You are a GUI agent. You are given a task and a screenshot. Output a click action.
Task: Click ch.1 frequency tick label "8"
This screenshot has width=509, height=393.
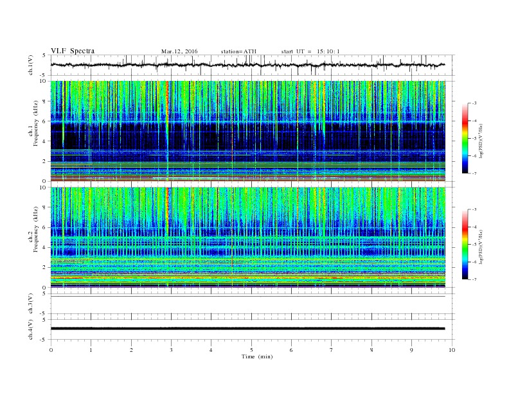[45, 101]
